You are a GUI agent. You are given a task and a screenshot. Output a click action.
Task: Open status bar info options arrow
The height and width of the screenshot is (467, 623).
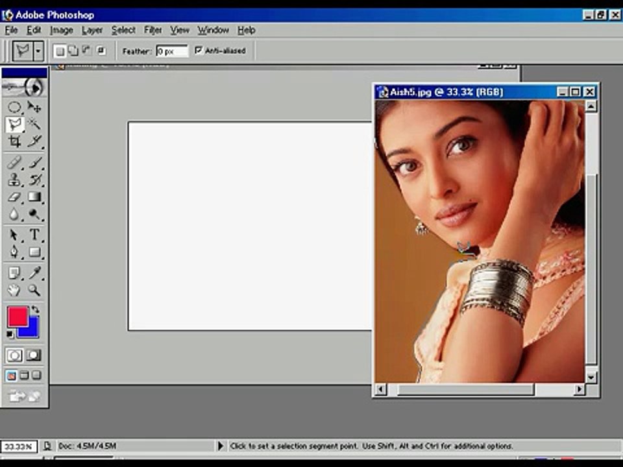coord(221,446)
